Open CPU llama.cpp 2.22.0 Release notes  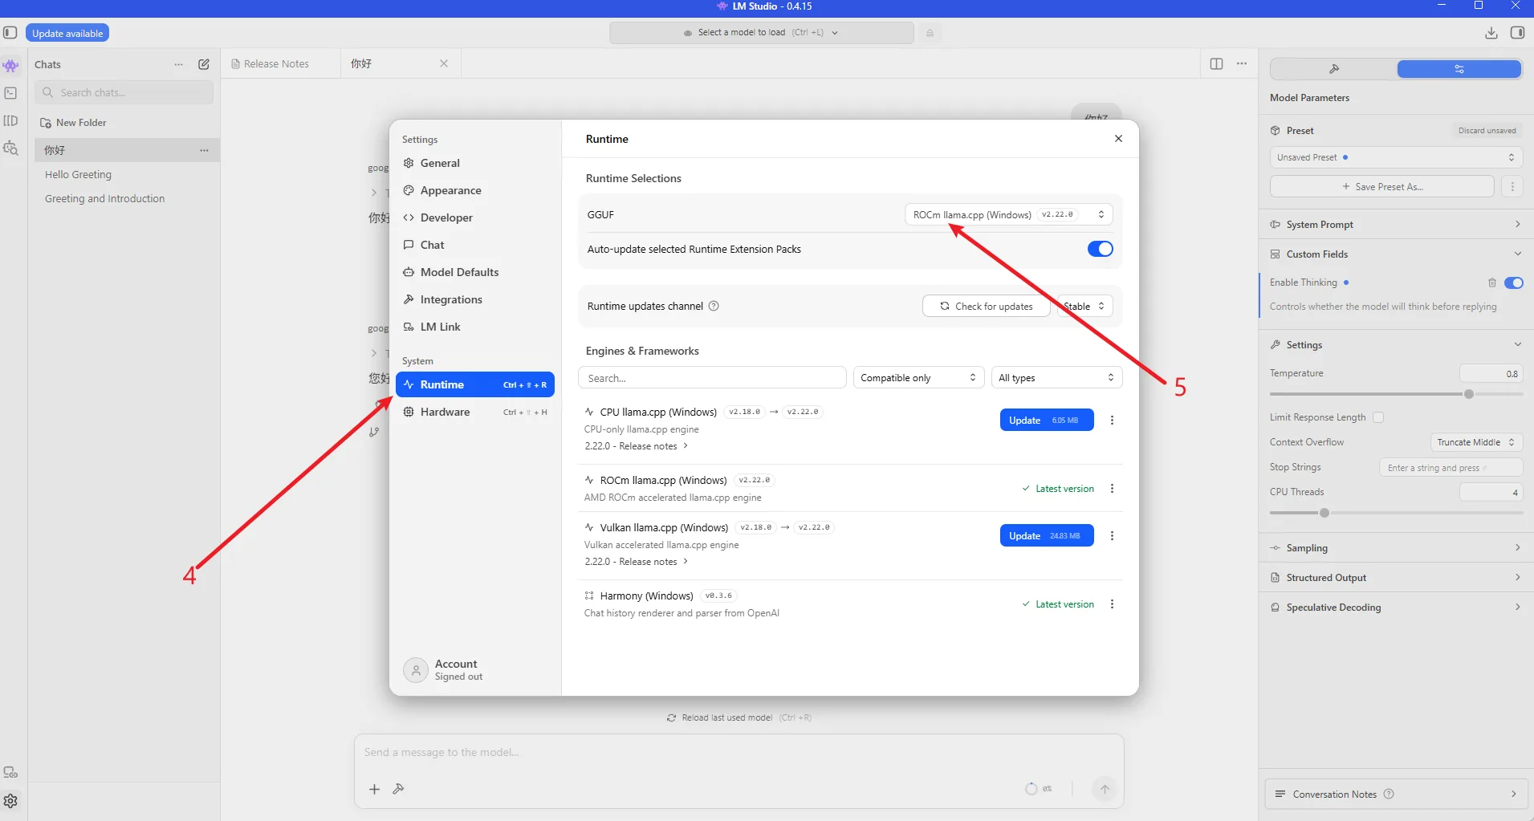pyautogui.click(x=637, y=446)
